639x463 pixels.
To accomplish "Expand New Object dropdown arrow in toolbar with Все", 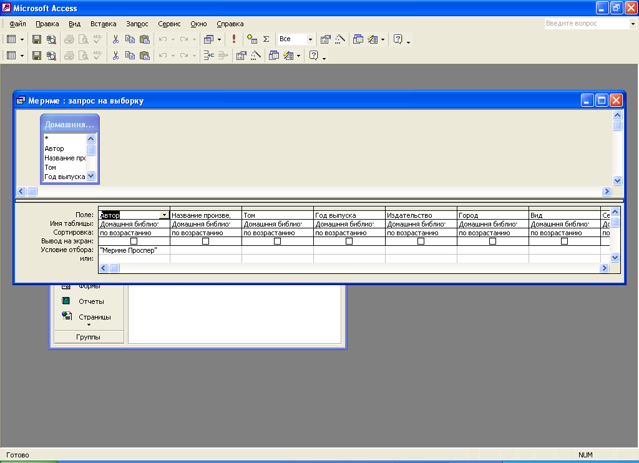I will click(x=383, y=39).
